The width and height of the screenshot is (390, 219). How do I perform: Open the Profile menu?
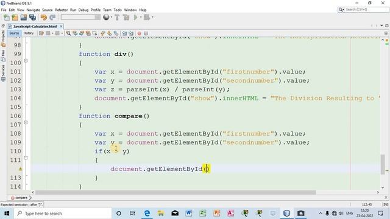[x=96, y=10]
